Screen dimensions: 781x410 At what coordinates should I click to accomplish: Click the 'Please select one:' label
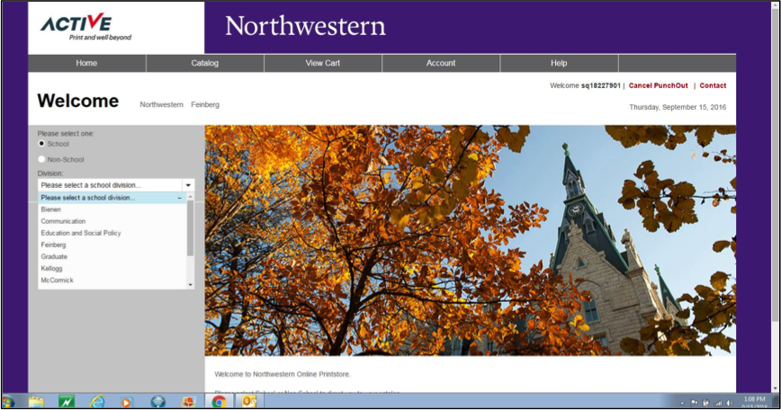coord(66,133)
